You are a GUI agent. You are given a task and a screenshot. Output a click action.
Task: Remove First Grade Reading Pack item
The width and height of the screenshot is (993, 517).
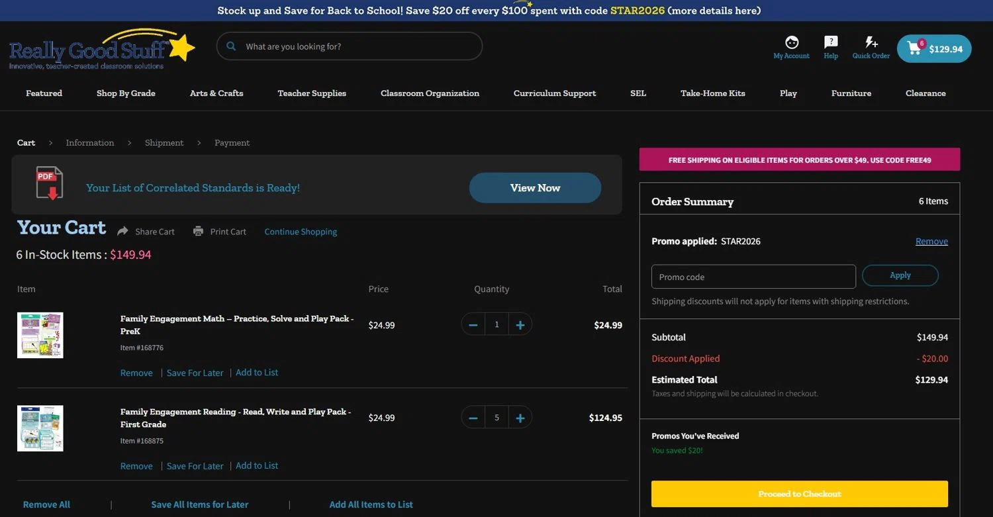(x=136, y=466)
